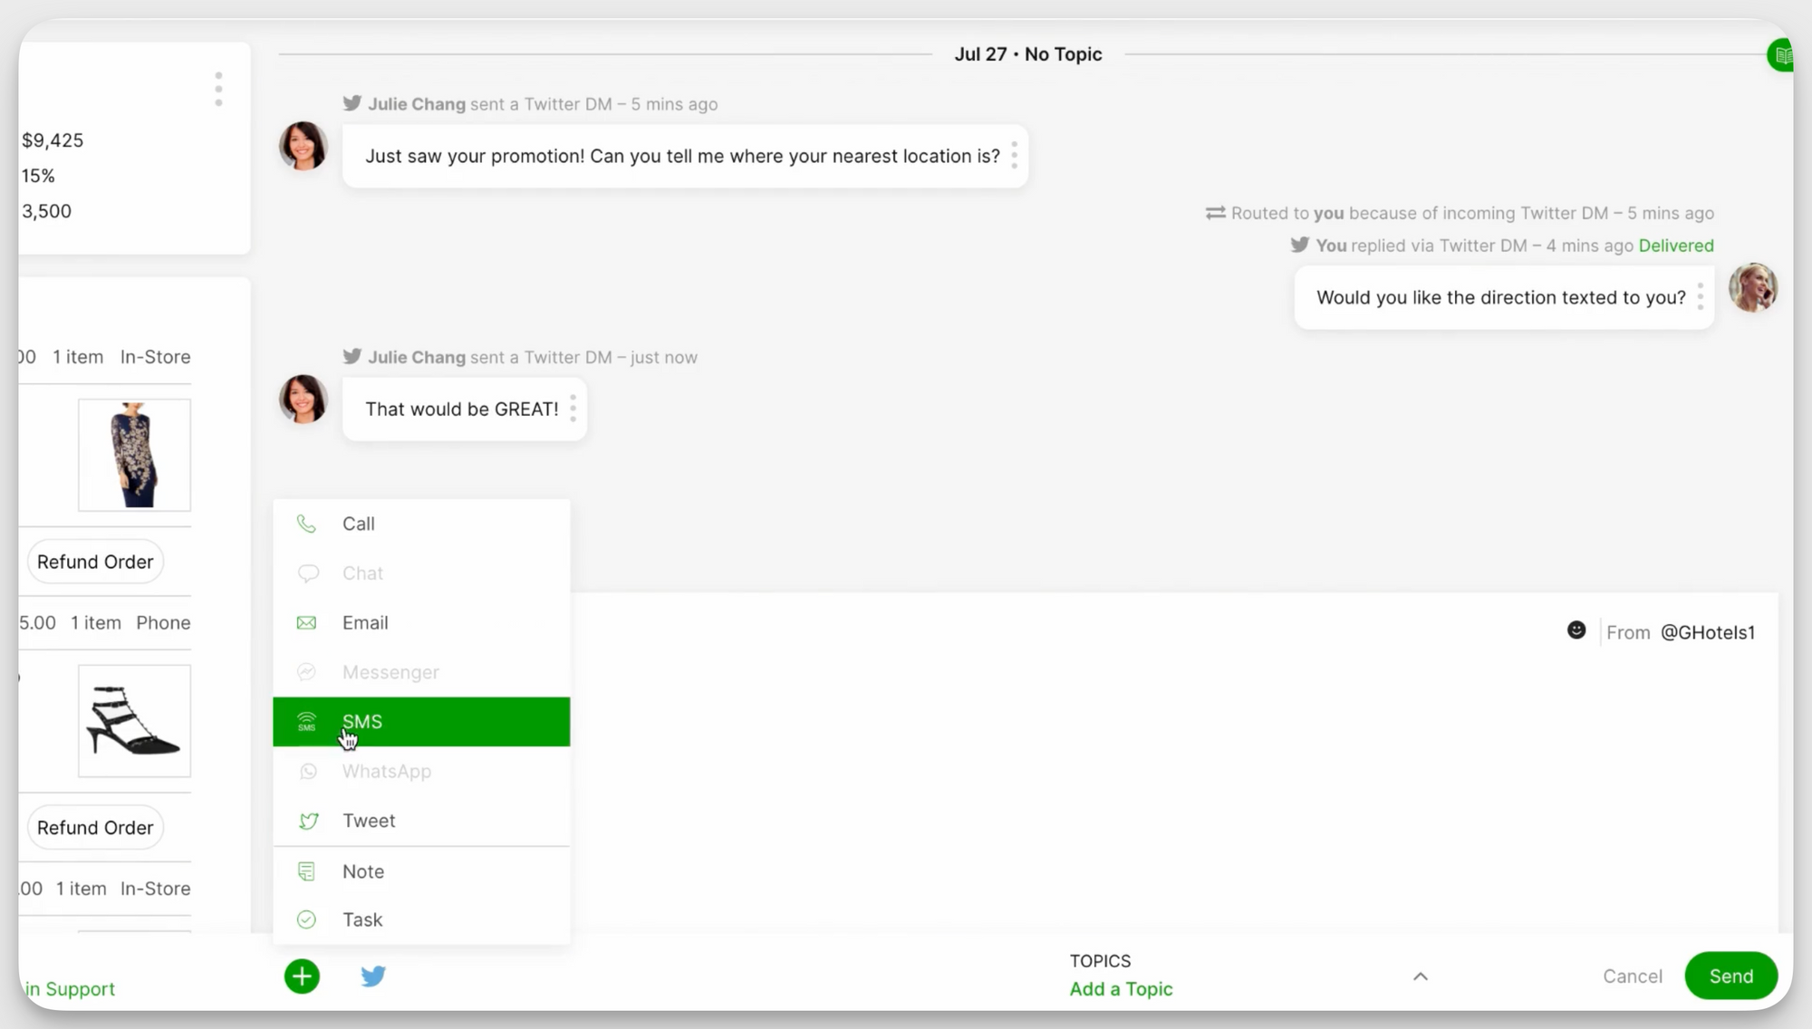Open the emoji picker smiley icon

pyautogui.click(x=1576, y=630)
